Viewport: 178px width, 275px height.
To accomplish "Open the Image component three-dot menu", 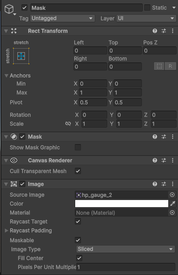I will (173, 184).
